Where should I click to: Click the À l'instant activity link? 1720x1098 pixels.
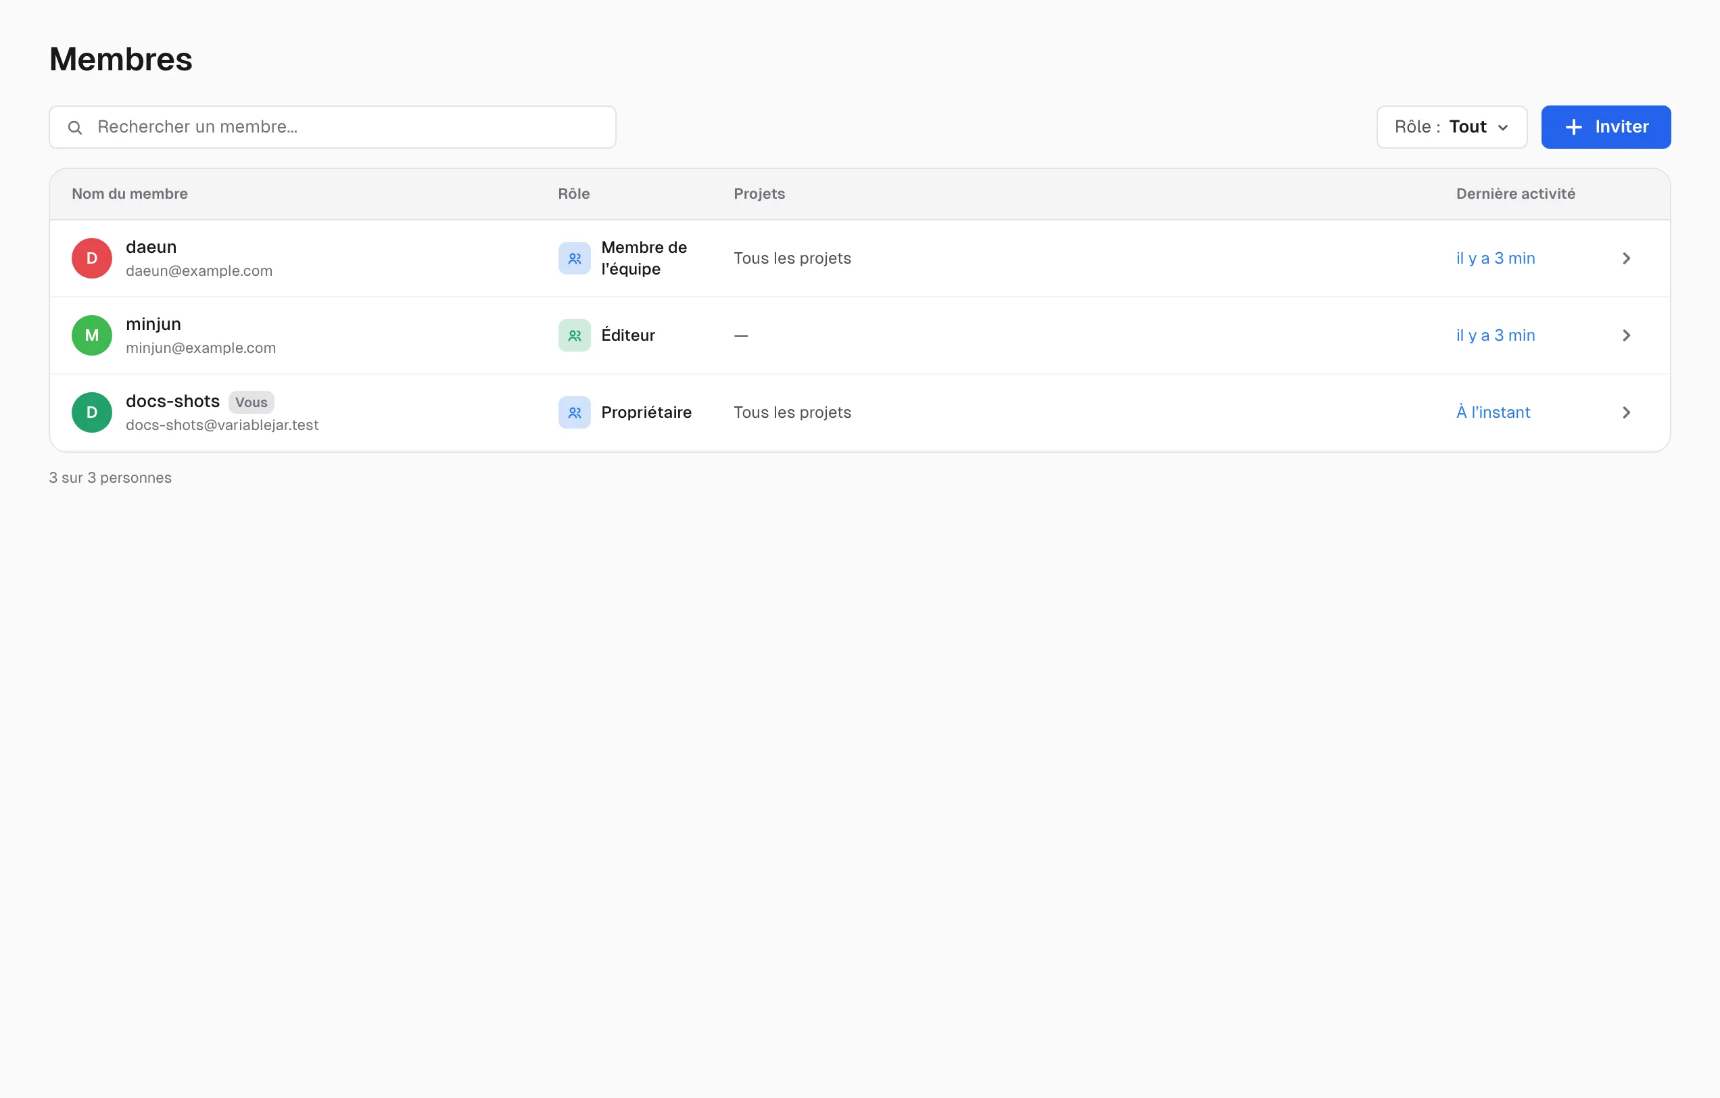coord(1493,412)
